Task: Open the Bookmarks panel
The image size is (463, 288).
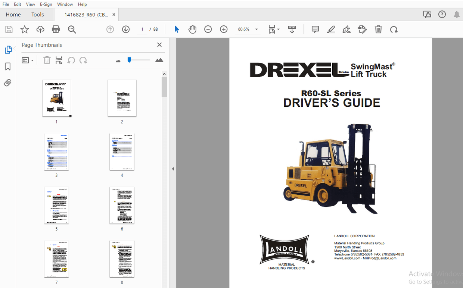Action: (8, 66)
